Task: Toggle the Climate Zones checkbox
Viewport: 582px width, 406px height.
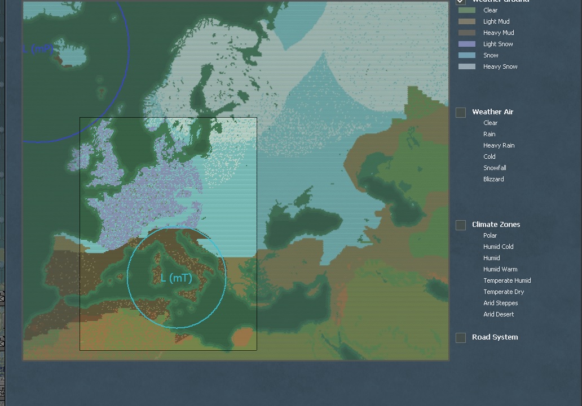Action: [x=461, y=225]
